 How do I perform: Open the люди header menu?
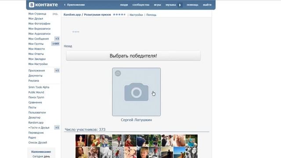click(124, 5)
